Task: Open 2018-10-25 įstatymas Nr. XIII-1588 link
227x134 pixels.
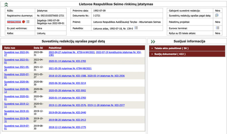Action: click(x=67, y=76)
